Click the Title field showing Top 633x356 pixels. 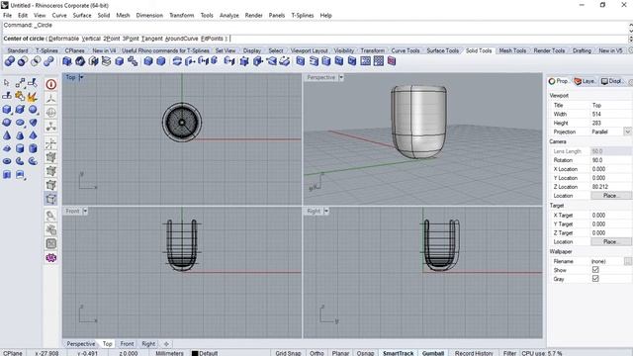[610, 105]
